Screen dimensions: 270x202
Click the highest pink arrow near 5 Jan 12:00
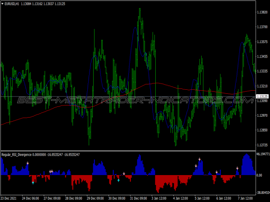[199, 159]
